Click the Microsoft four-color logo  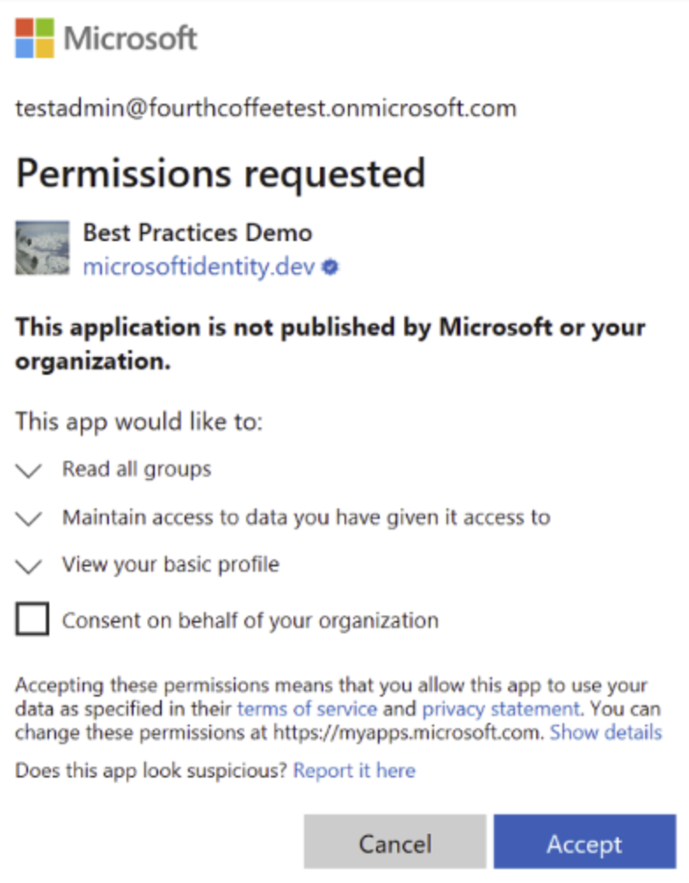[35, 39]
